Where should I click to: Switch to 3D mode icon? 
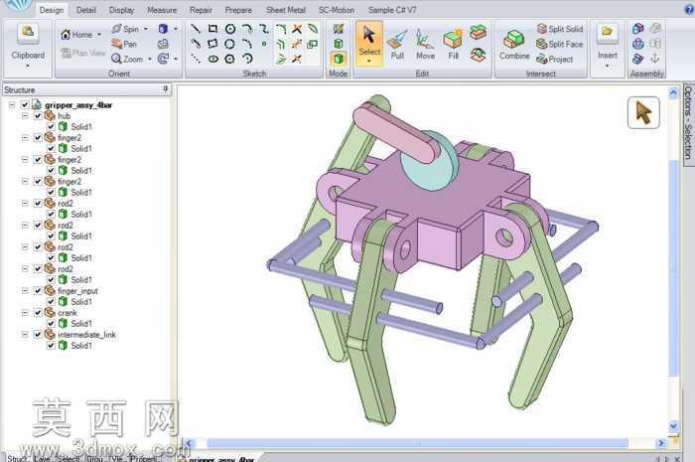(x=339, y=59)
